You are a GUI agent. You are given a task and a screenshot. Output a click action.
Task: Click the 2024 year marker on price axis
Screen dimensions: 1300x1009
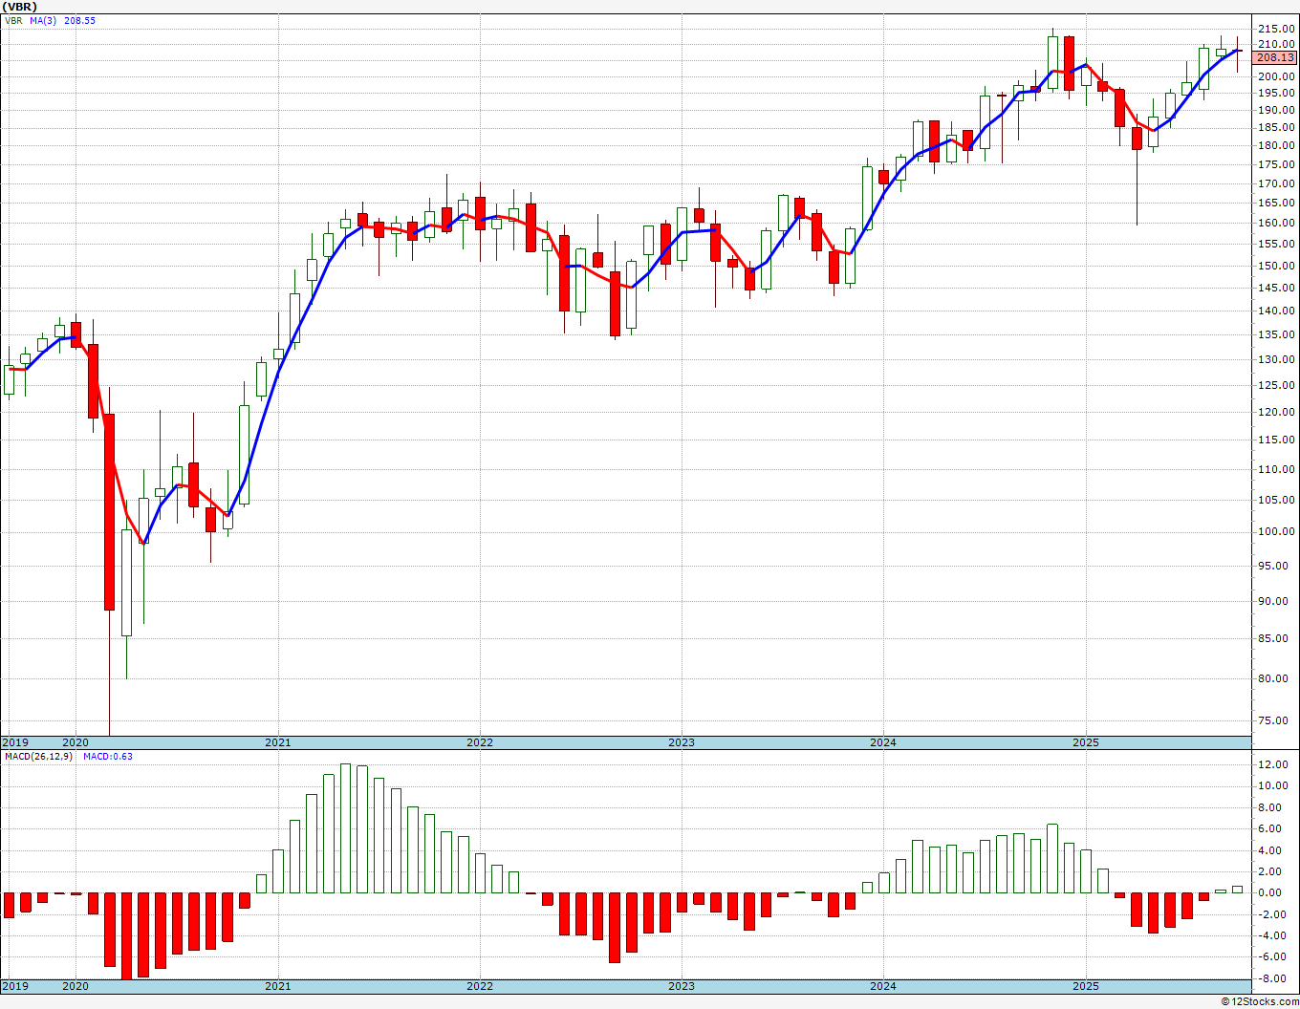[883, 742]
